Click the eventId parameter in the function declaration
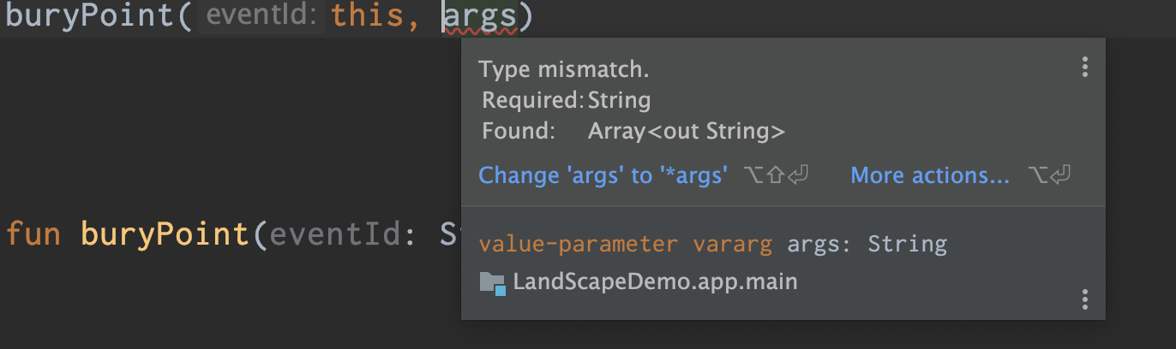This screenshot has height=349, width=1176. click(337, 234)
